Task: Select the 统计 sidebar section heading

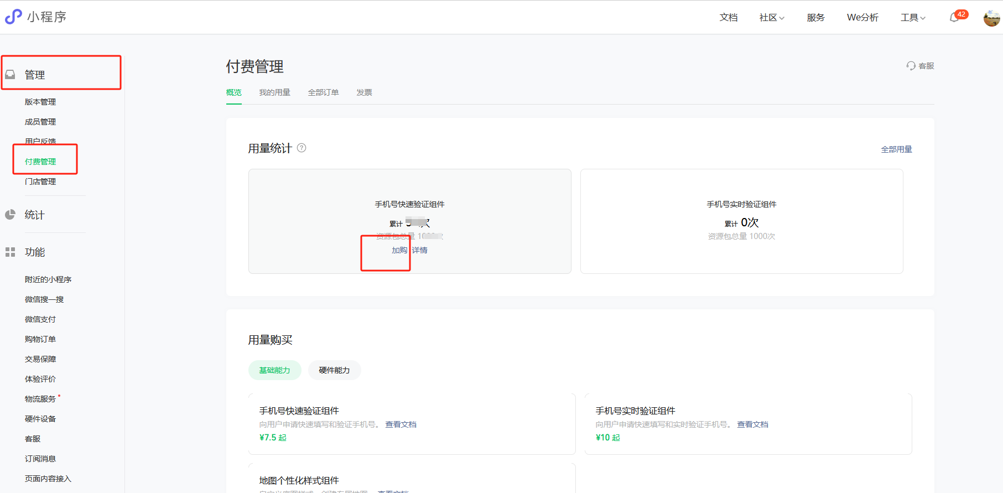Action: (35, 215)
